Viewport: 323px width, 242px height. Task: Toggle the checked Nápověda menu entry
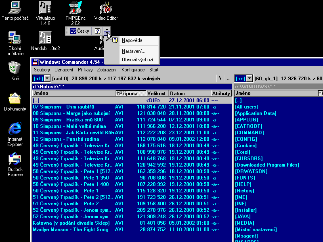click(x=132, y=40)
